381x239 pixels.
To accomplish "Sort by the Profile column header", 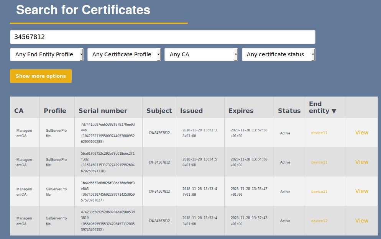I will (x=55, y=111).
